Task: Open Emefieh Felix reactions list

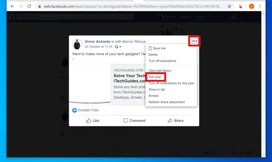Action: pyautogui.click(x=88, y=110)
